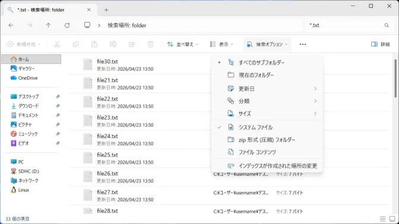
Task: Add a new tab with plus button
Action: click(x=106, y=10)
